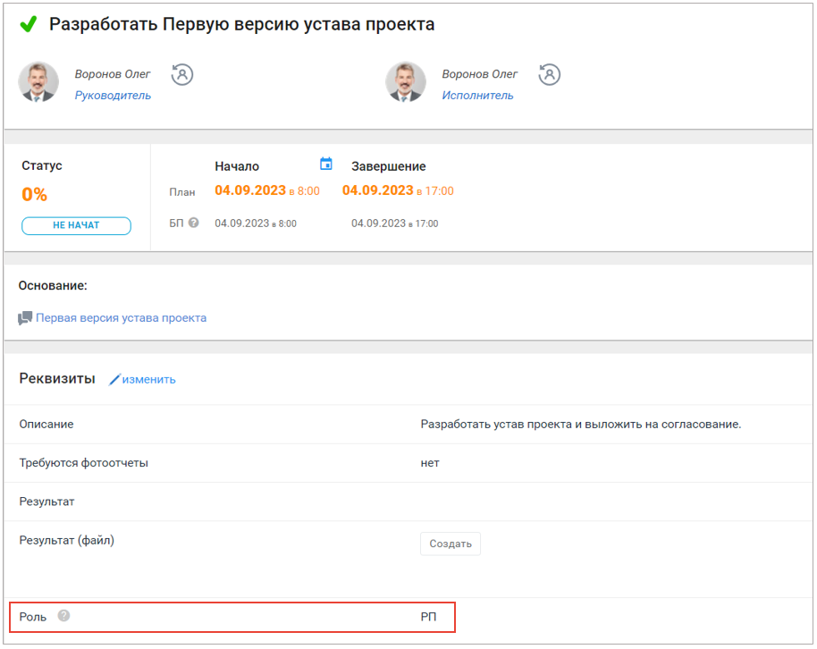Click the Исполнитель avatar photo on the right
The image size is (817, 649).
coord(406,82)
